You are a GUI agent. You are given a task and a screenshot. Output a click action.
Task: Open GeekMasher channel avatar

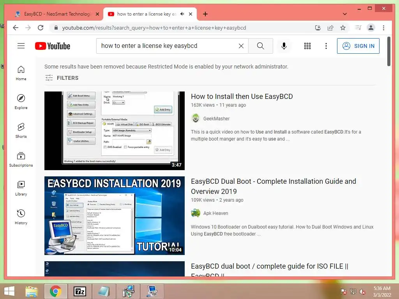196,118
